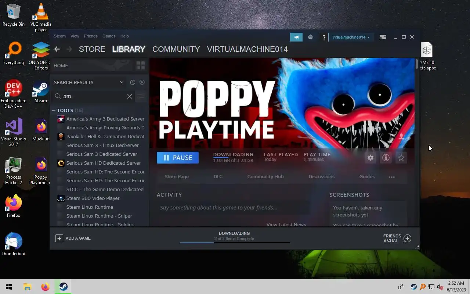
Task: Open the Poppy Playtime DLC link
Action: [x=218, y=177]
